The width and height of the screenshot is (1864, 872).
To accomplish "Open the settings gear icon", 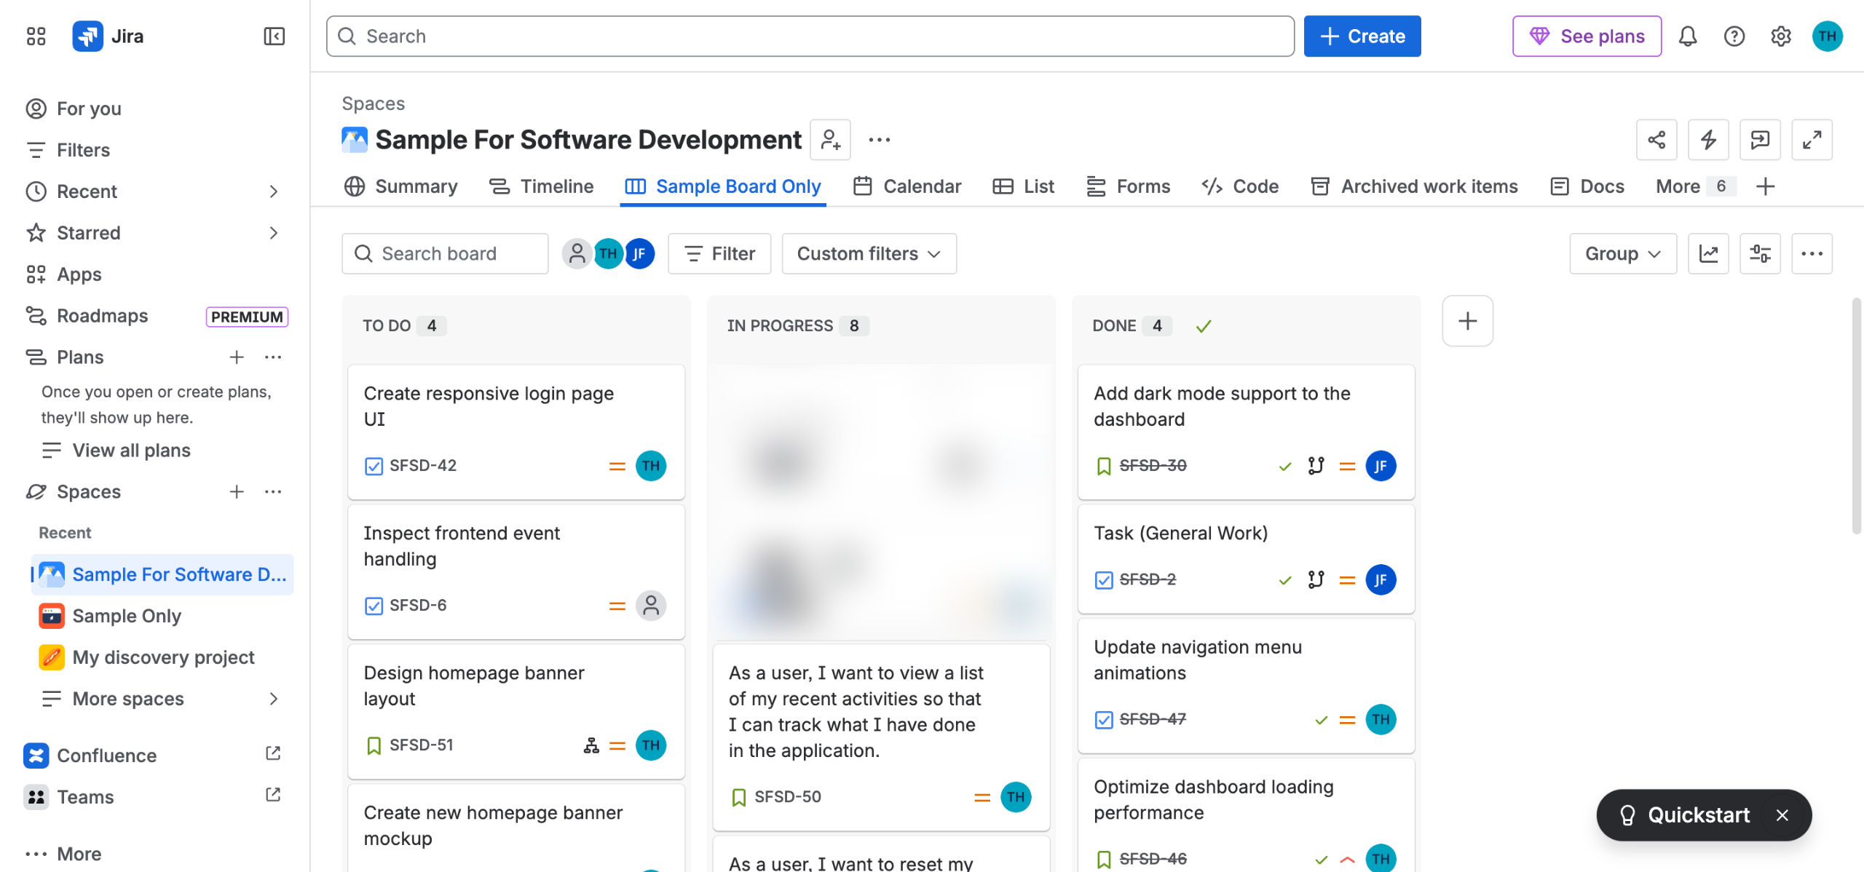I will click(x=1781, y=36).
